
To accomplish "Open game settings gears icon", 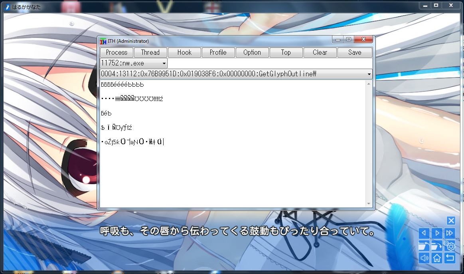I will tap(450, 246).
